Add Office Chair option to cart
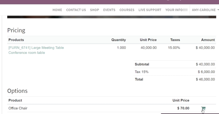The width and height of the screenshot is (219, 114). tap(203, 108)
